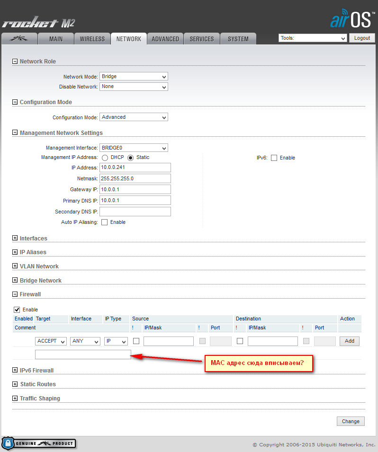Open the firewall IP Type dropdown
This screenshot has height=452, width=378.
(x=116, y=341)
